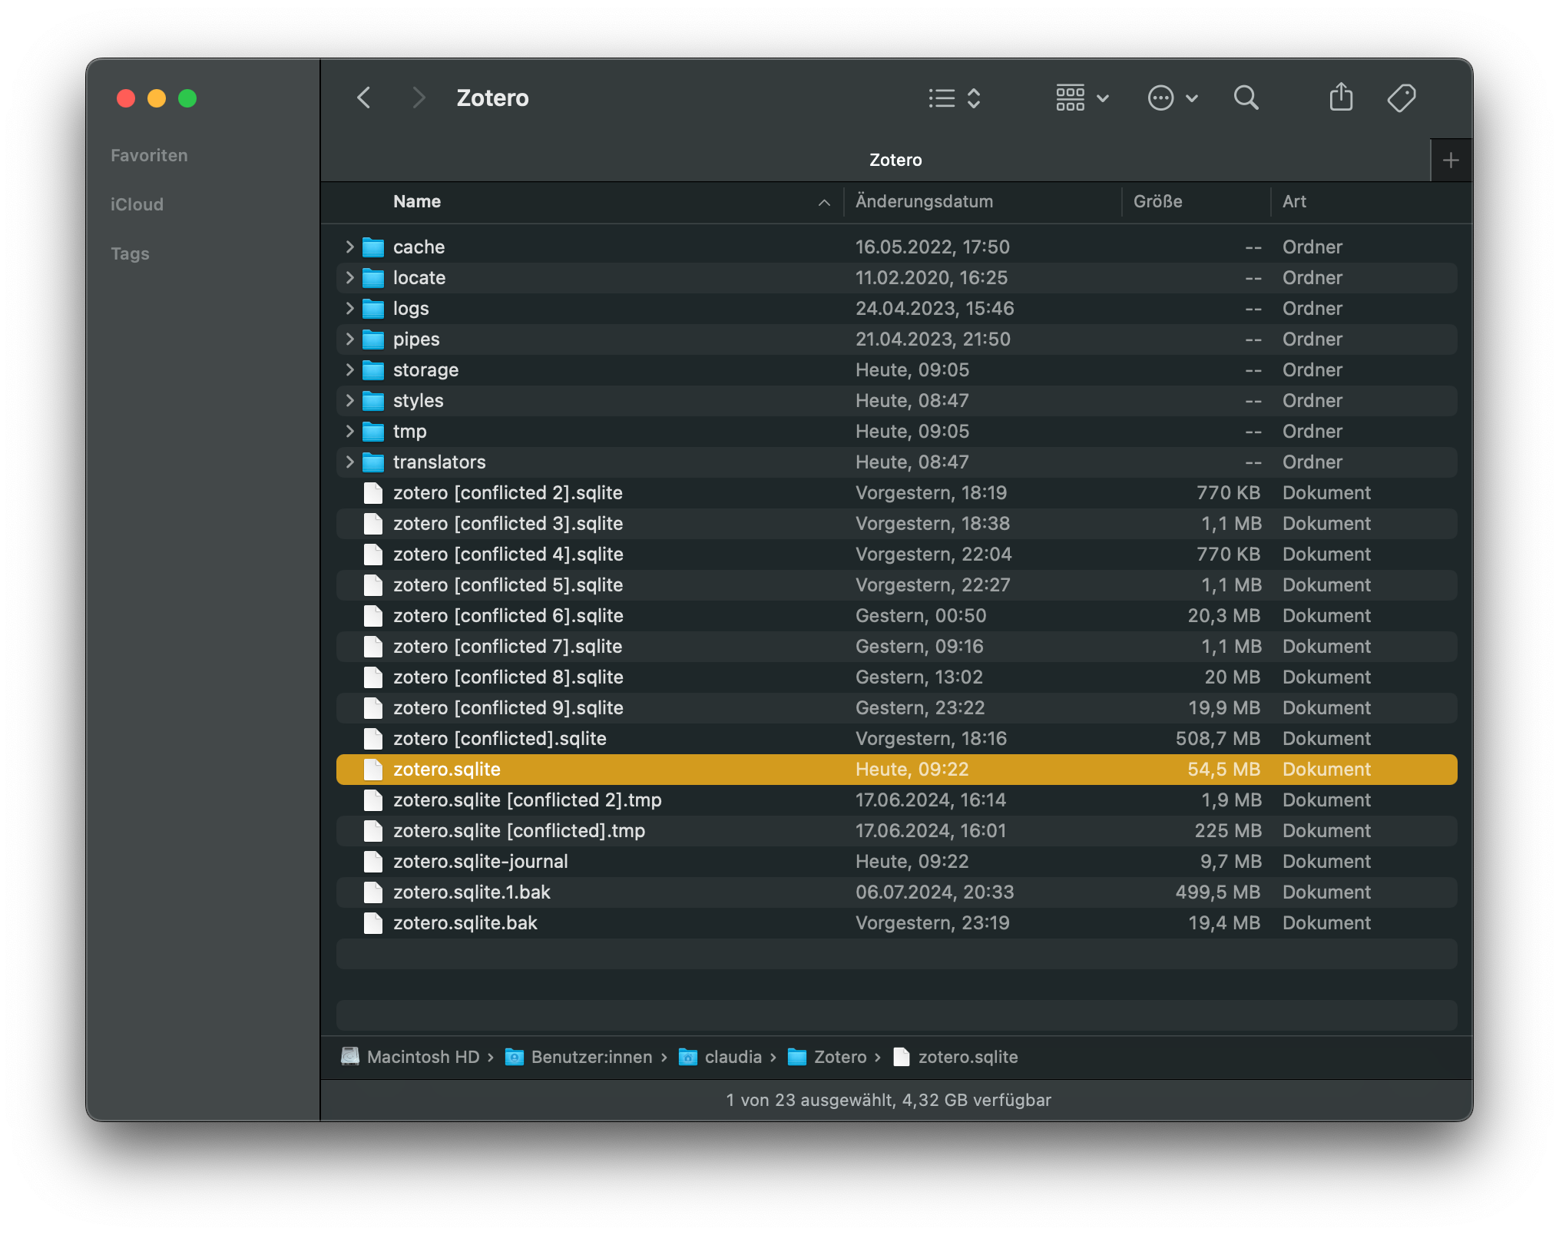This screenshot has height=1235, width=1559.
Task: Click the back navigation arrow
Action: (x=364, y=98)
